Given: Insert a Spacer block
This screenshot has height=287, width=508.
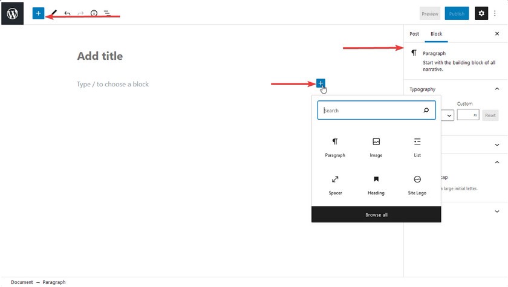Looking at the screenshot, I should pyautogui.click(x=335, y=185).
